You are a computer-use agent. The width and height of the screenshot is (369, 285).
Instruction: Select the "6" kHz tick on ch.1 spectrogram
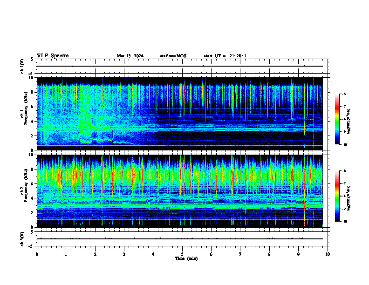click(x=33, y=107)
